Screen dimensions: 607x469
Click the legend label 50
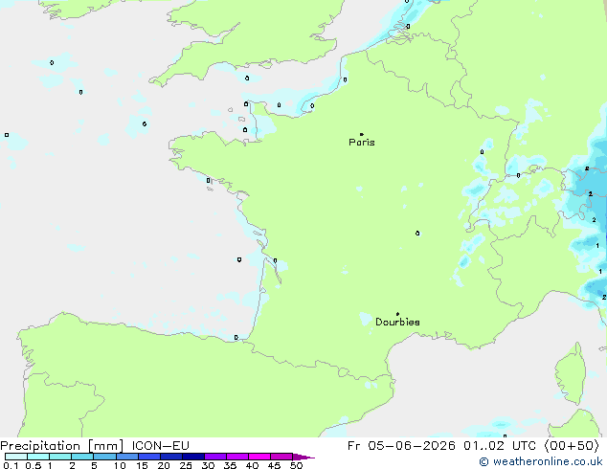[x=296, y=465]
